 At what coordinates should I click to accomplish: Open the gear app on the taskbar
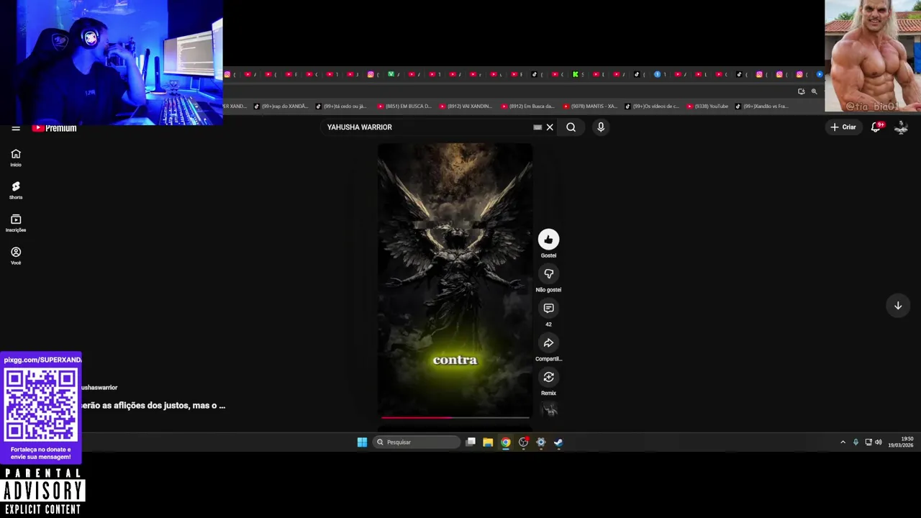[541, 442]
